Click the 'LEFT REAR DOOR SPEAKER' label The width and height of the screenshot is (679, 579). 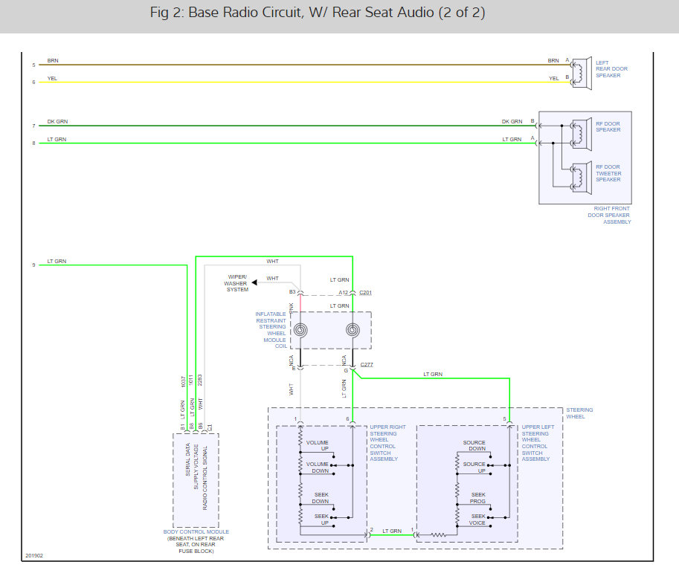click(611, 69)
